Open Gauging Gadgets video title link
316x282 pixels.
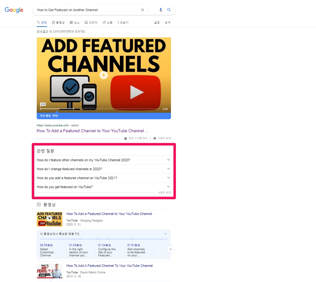109,214
